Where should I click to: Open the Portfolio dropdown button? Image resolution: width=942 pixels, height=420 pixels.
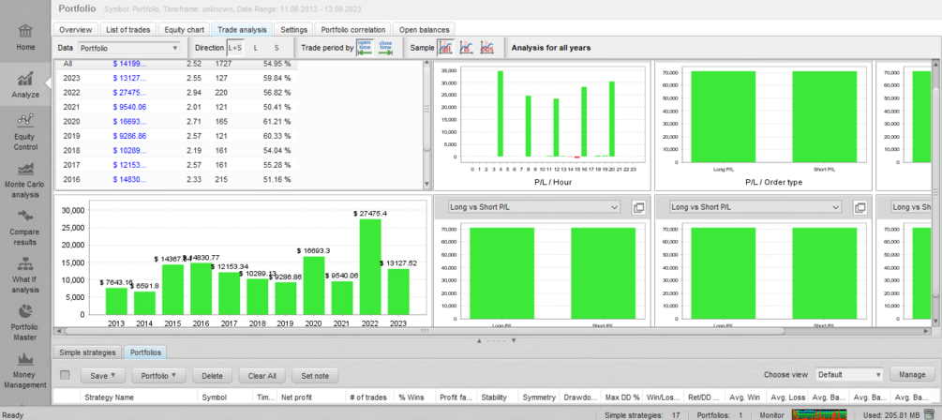click(x=158, y=376)
